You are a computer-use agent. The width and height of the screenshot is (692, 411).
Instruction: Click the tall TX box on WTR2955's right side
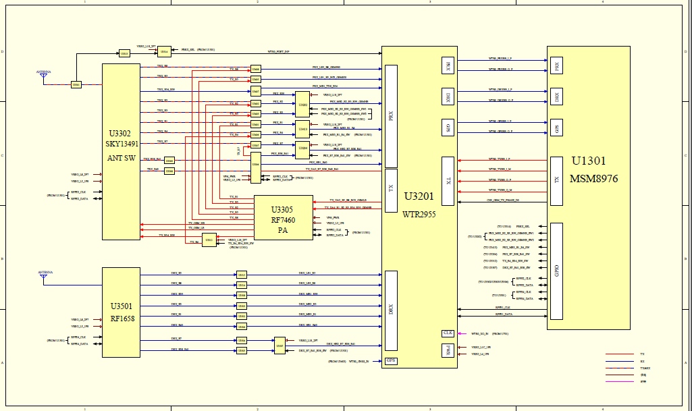coord(448,181)
